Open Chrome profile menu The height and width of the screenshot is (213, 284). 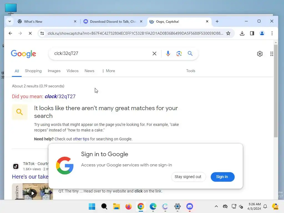262,33
